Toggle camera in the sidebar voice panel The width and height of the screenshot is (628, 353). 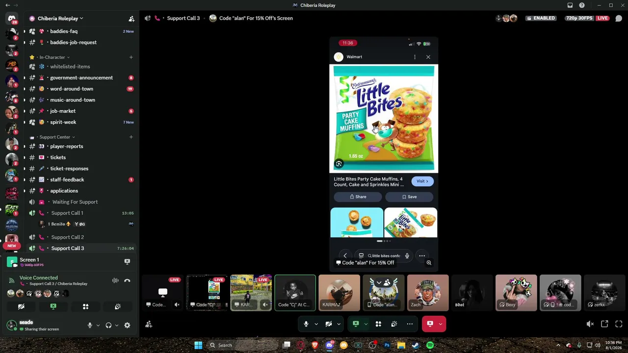(21, 306)
